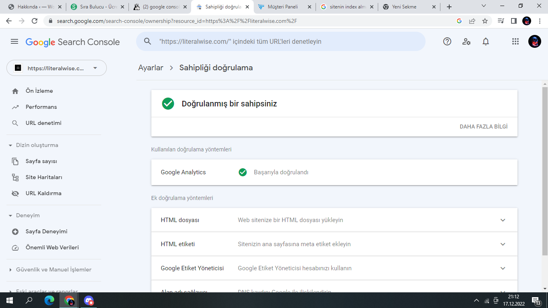Show hidden system tray icons
This screenshot has width=548, height=308.
(x=477, y=300)
